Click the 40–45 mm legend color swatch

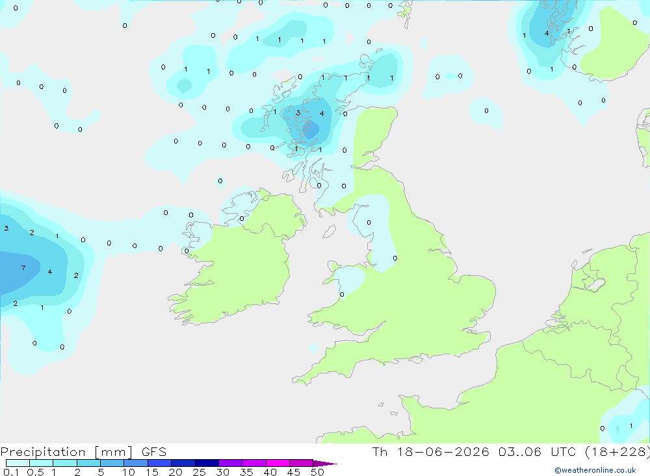click(x=278, y=463)
